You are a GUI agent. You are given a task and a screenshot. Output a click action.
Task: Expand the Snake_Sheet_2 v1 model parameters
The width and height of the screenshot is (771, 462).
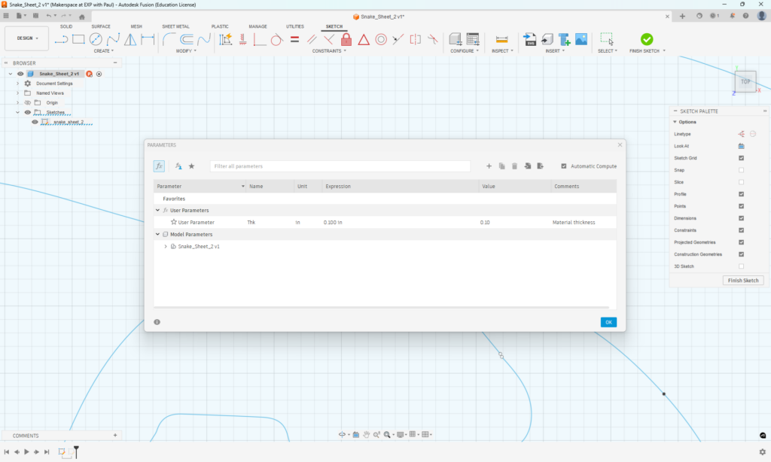point(166,246)
